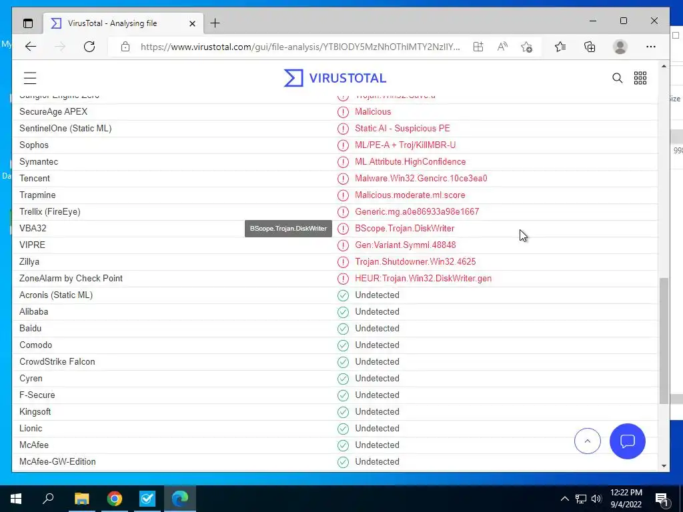This screenshot has width=683, height=512.
Task: Click the Undetected text for Baidu
Action: (377, 328)
